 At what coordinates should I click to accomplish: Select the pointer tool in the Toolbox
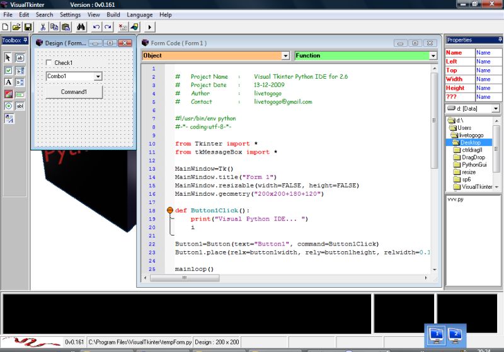[x=8, y=58]
